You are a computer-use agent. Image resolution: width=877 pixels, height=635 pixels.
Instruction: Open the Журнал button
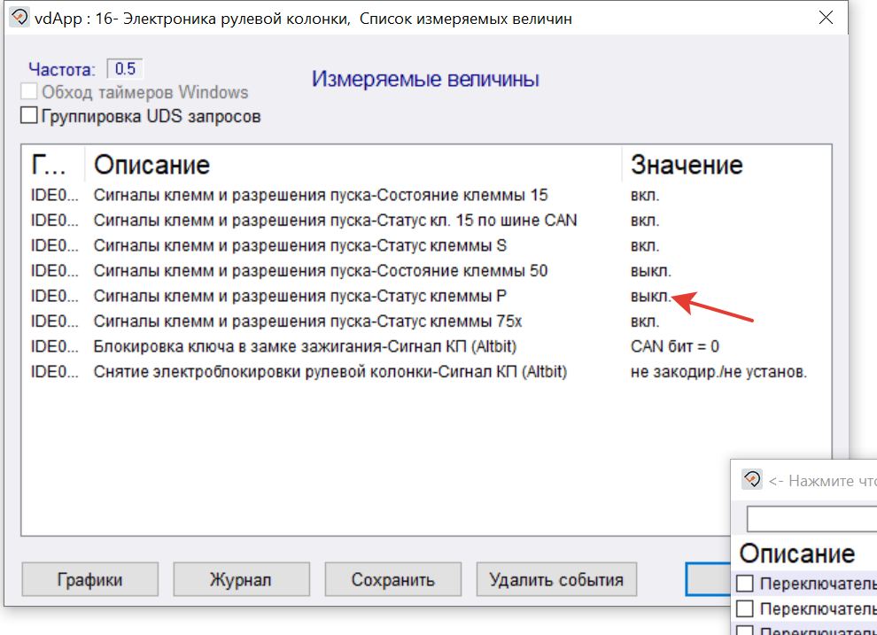pyautogui.click(x=241, y=580)
